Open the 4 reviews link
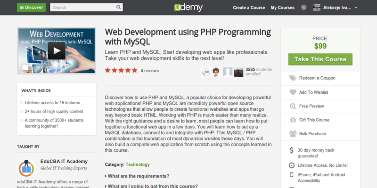 pyautogui.click(x=150, y=71)
